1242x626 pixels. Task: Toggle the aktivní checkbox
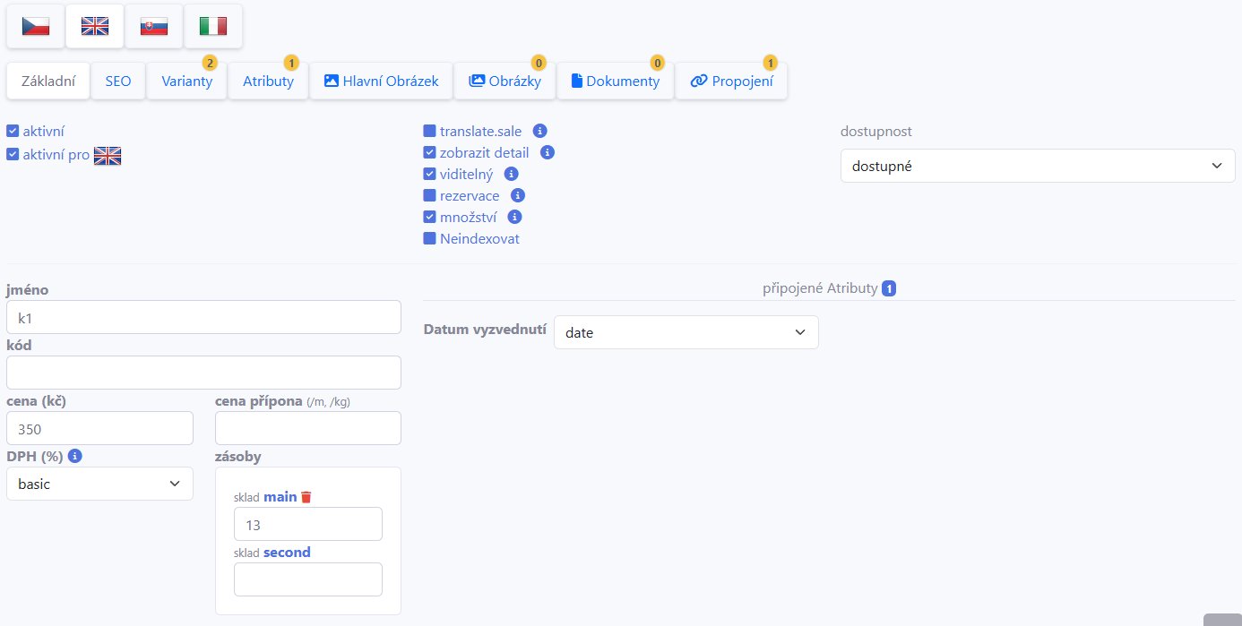13,132
